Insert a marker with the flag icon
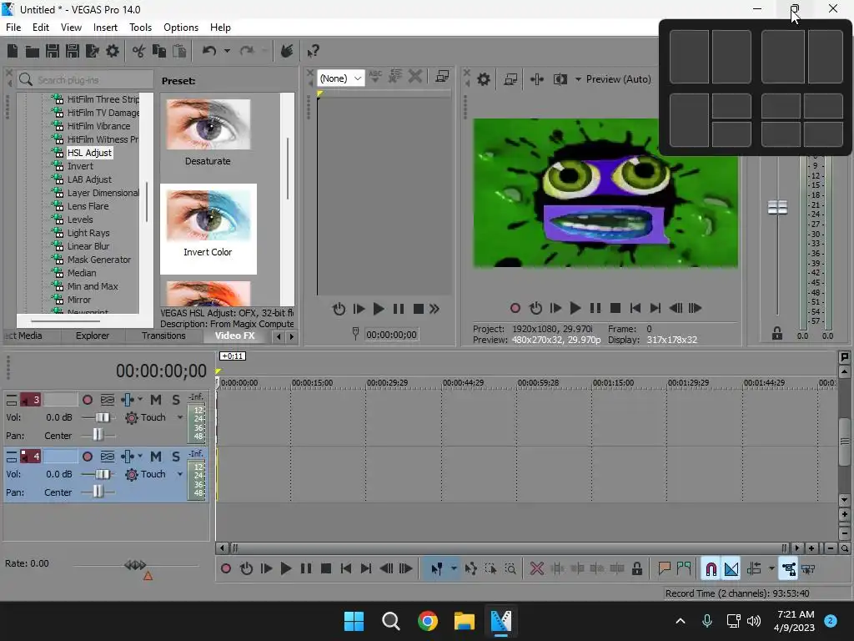The image size is (854, 641). [664, 569]
